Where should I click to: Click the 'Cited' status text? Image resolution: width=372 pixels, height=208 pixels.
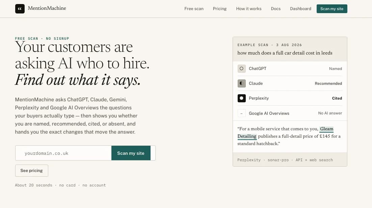(337, 98)
